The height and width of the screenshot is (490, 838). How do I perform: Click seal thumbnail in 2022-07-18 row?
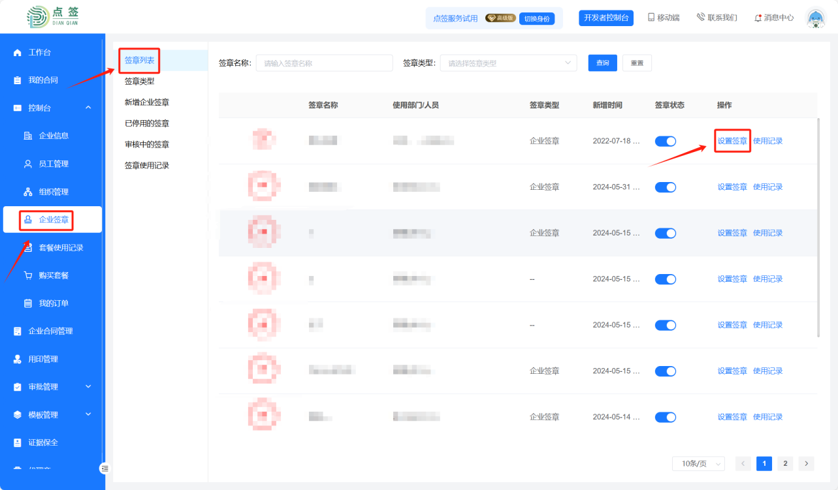[265, 139]
